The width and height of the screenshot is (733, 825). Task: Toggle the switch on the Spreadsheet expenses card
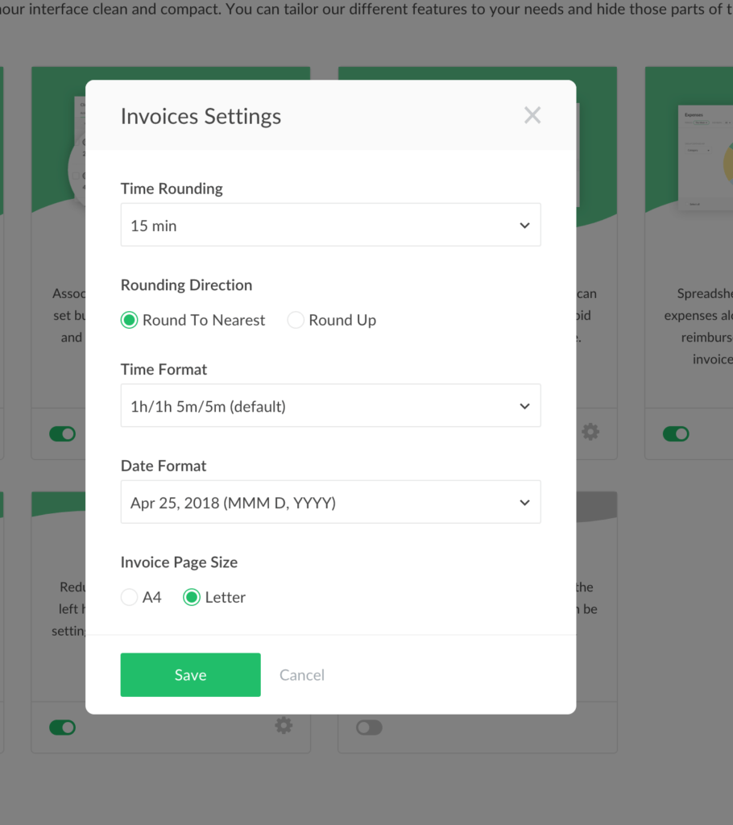tap(676, 434)
